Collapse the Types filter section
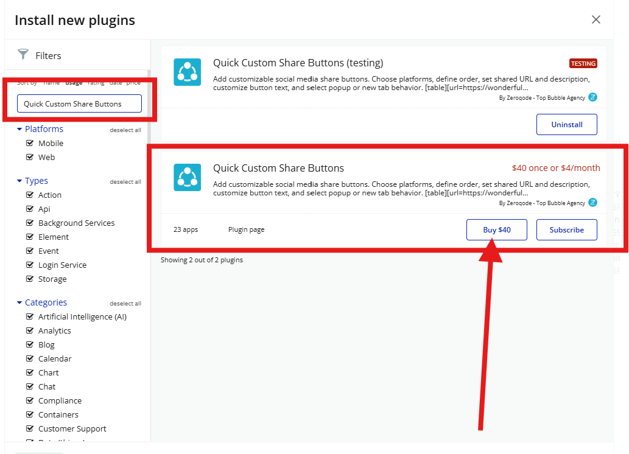The image size is (629, 454). [32, 181]
